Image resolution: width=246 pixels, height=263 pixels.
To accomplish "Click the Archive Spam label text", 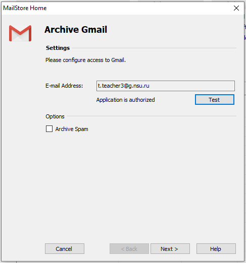I will [72, 129].
